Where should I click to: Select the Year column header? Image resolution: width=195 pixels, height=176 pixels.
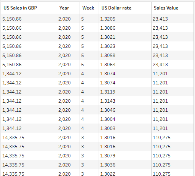(68, 8)
